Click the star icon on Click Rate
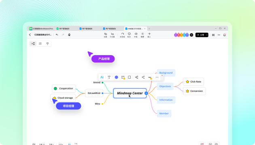255x145 pixels. (187, 82)
